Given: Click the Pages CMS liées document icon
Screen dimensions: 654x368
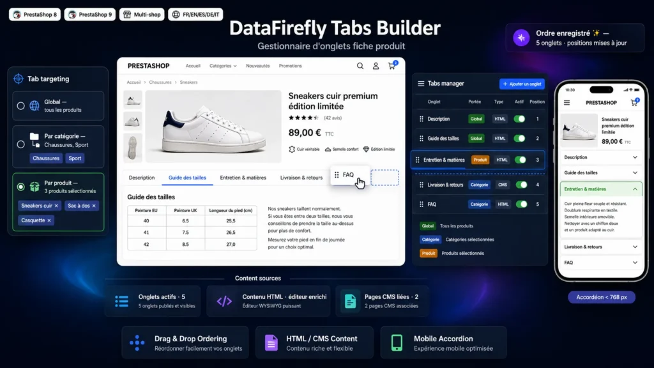Looking at the screenshot, I should coord(351,301).
